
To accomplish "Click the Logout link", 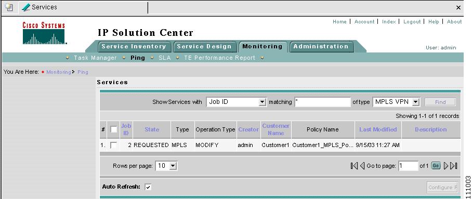I will tap(412, 22).
